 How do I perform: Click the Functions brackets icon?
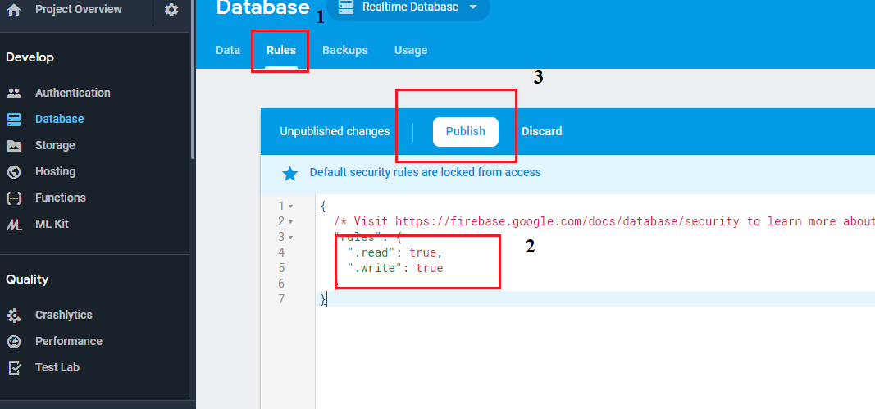pyautogui.click(x=14, y=198)
